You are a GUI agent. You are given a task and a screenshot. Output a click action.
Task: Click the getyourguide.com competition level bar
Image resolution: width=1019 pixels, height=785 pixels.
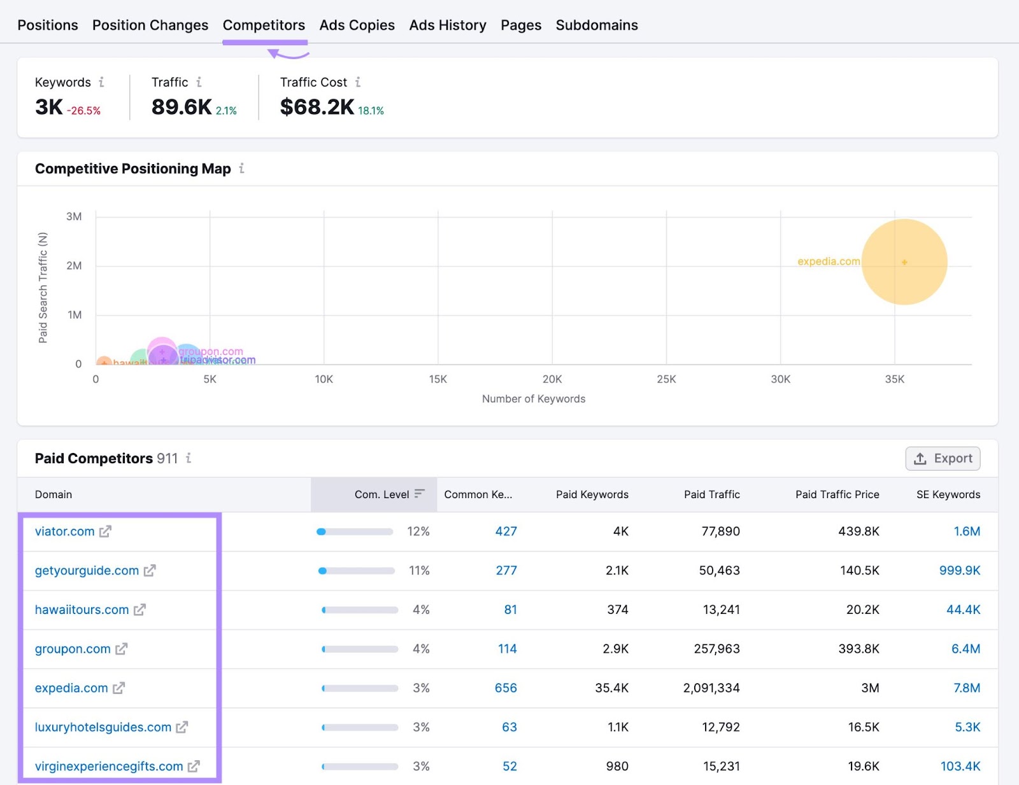click(x=356, y=571)
